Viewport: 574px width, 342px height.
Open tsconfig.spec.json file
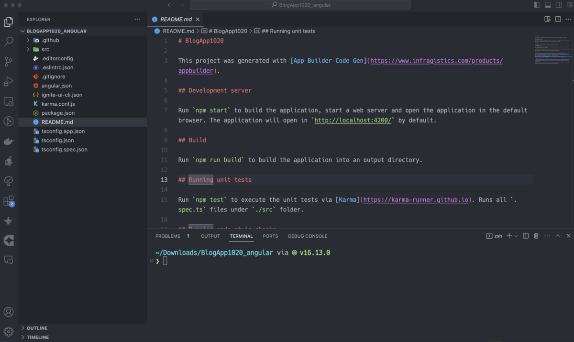point(64,149)
